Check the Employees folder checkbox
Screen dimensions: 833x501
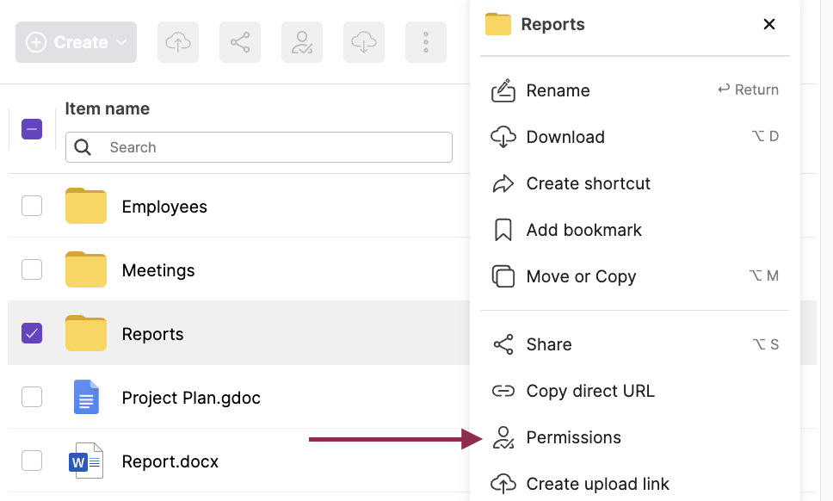click(32, 206)
